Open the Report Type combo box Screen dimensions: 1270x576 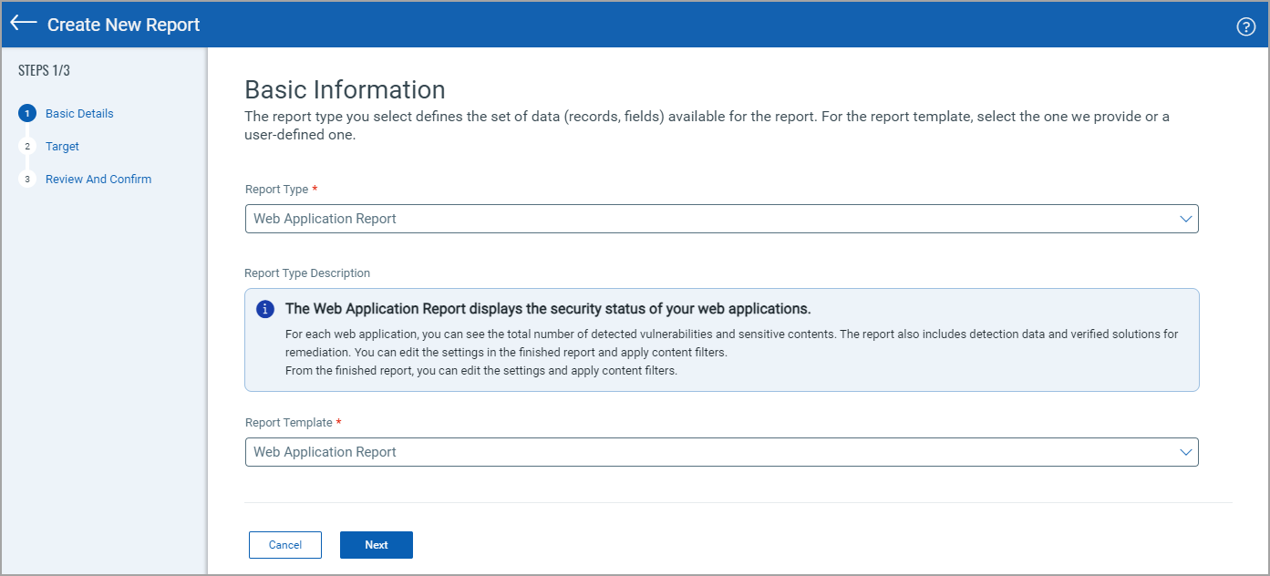point(720,219)
